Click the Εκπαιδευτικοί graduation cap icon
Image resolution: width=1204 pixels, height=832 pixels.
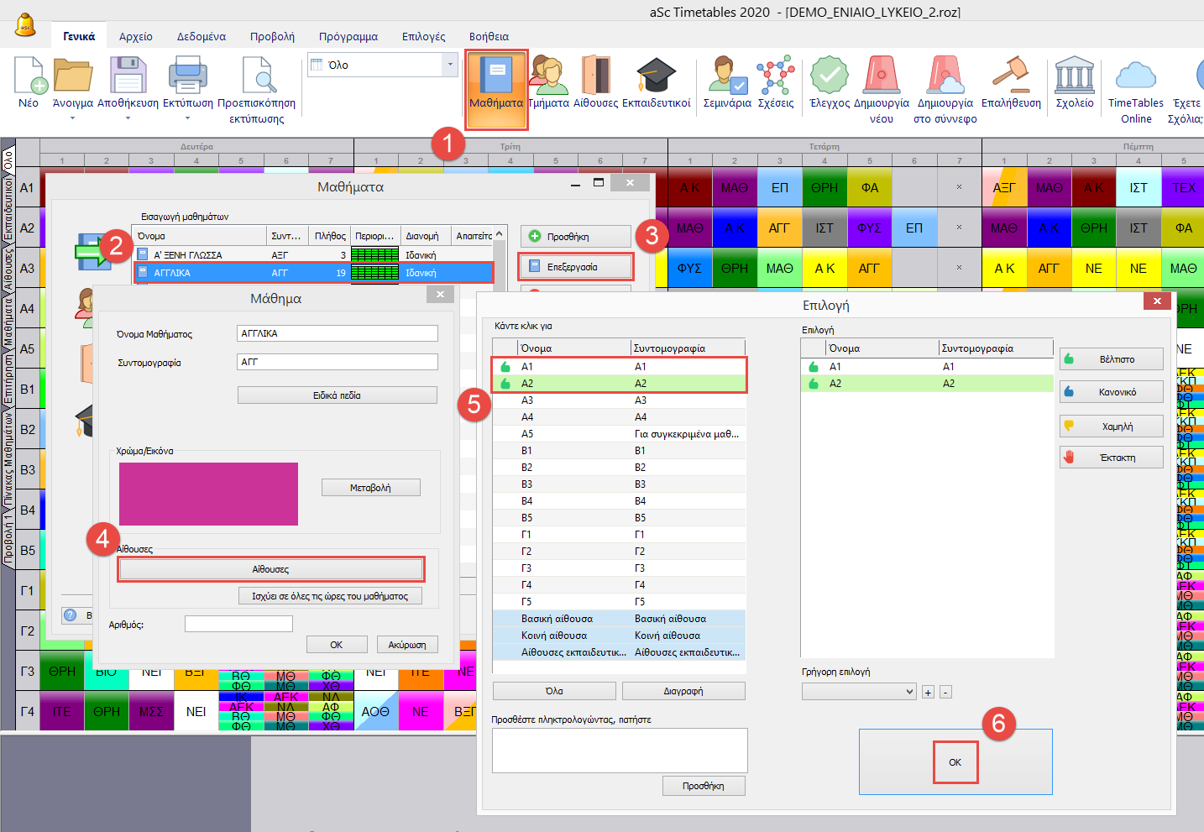pos(656,81)
